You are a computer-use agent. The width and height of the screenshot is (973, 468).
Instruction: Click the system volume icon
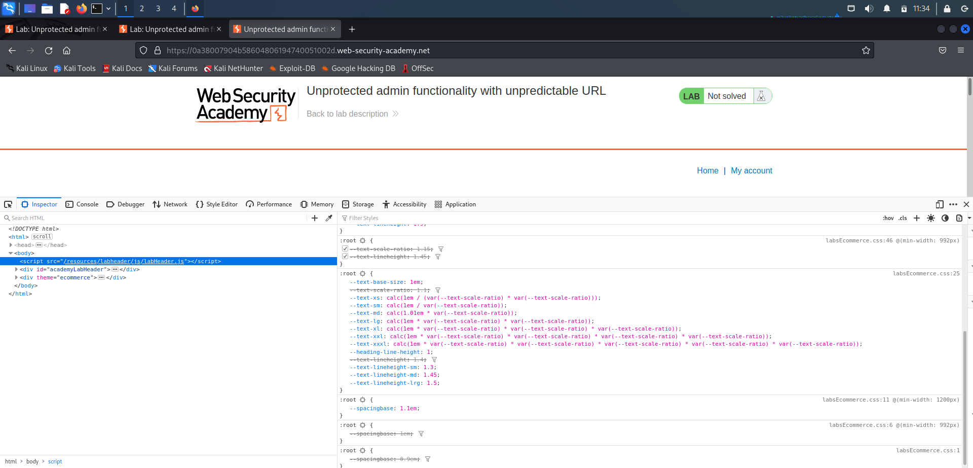click(x=869, y=8)
